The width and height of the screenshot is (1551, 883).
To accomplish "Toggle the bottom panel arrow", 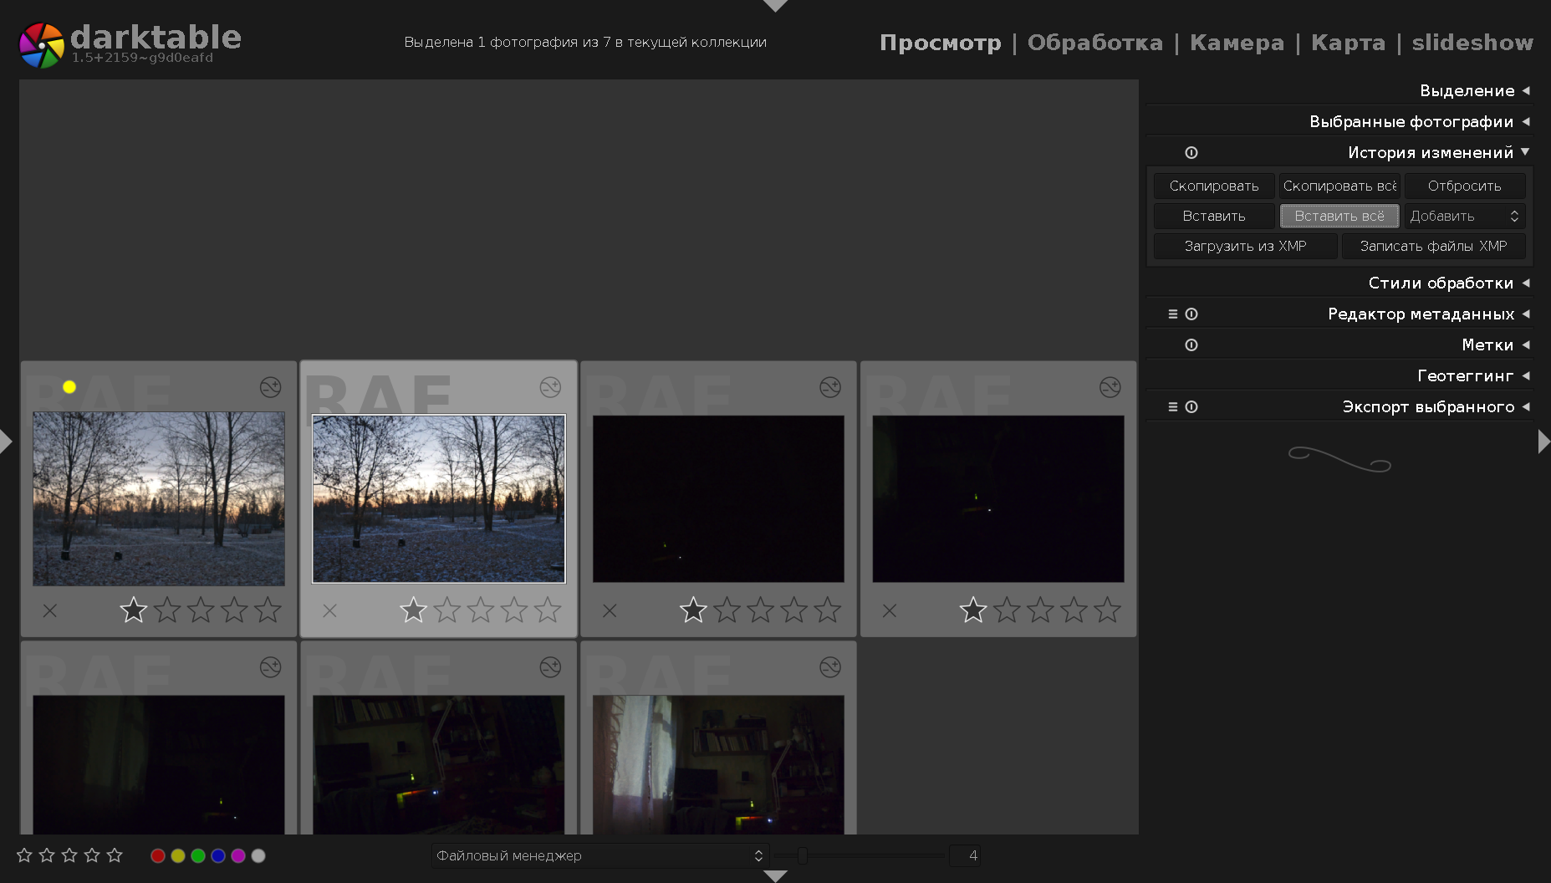I will (776, 876).
